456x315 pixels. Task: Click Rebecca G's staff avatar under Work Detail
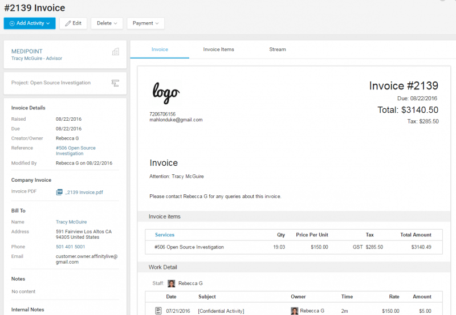tap(171, 283)
